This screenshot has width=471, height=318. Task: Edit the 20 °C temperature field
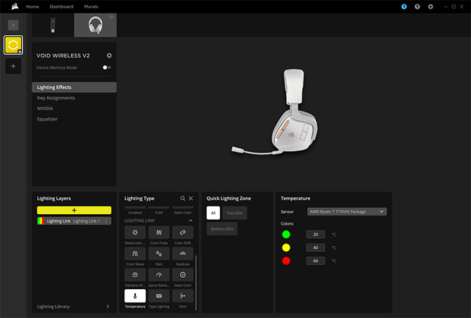pos(316,234)
